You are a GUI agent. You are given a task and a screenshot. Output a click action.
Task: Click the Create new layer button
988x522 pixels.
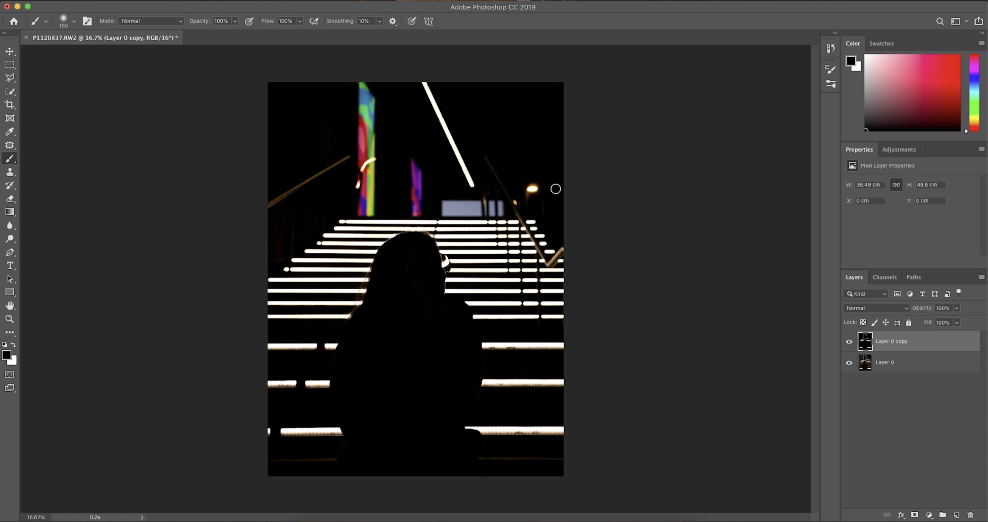[x=956, y=515]
